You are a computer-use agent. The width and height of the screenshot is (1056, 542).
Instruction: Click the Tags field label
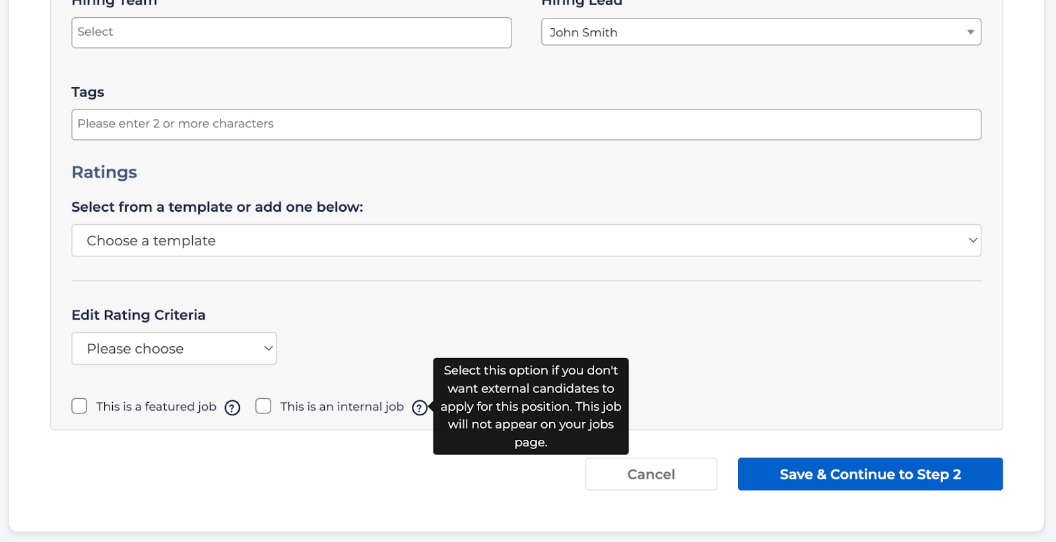(x=88, y=92)
